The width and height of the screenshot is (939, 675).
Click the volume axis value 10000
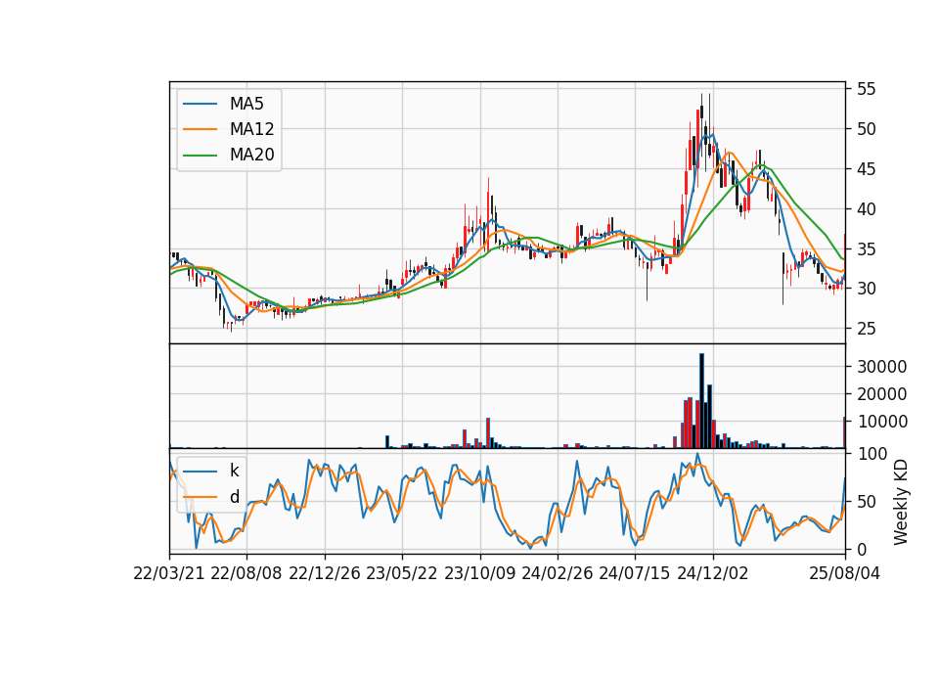[x=881, y=422]
